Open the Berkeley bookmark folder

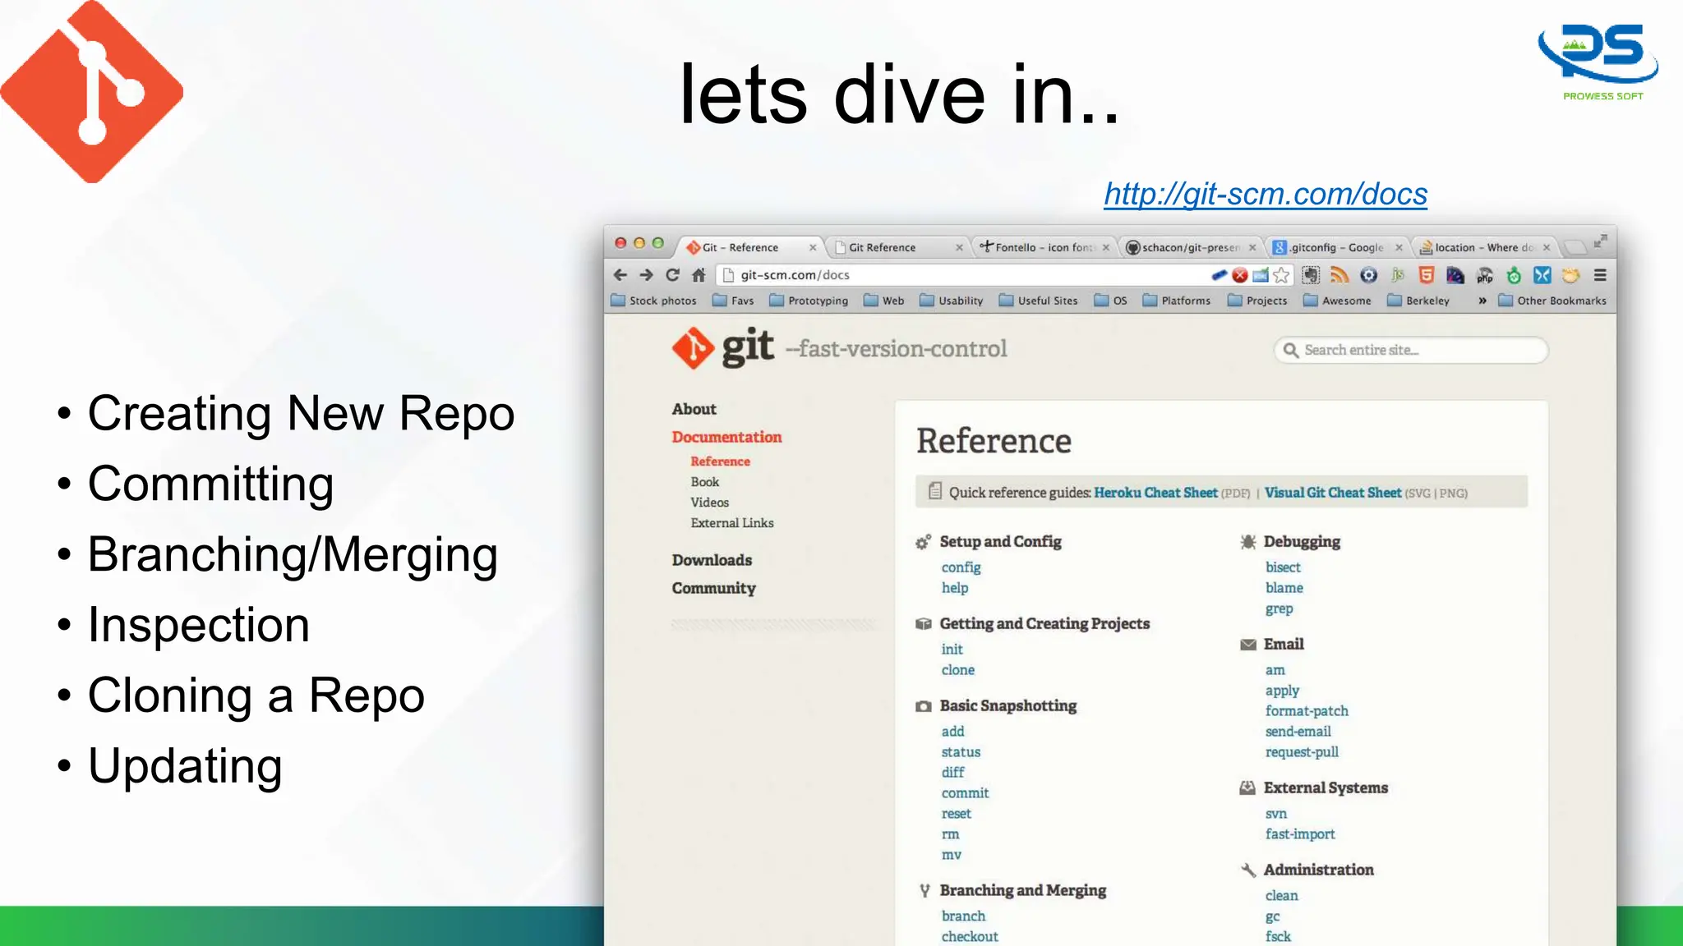[x=1418, y=301]
